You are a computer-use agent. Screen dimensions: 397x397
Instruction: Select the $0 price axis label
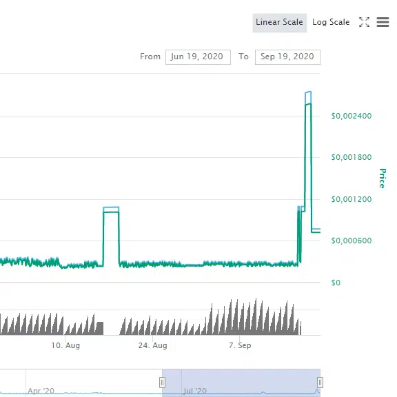pos(336,283)
